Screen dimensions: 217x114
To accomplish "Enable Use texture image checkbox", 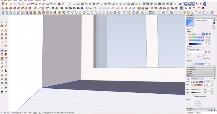I will [188, 49].
